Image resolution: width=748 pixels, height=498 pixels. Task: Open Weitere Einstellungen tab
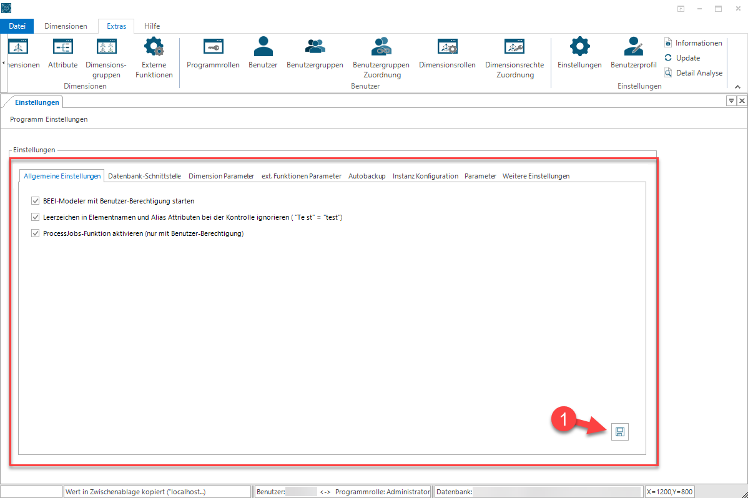point(536,176)
